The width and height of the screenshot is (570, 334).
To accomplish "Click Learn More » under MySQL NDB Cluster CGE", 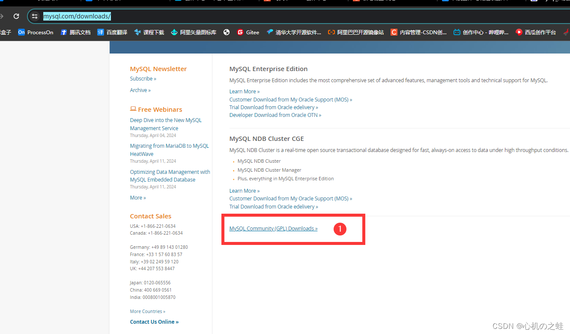I will (245, 191).
